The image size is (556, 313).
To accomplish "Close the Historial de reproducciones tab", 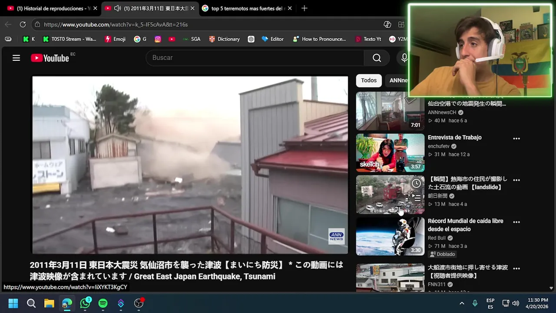I will tap(95, 8).
